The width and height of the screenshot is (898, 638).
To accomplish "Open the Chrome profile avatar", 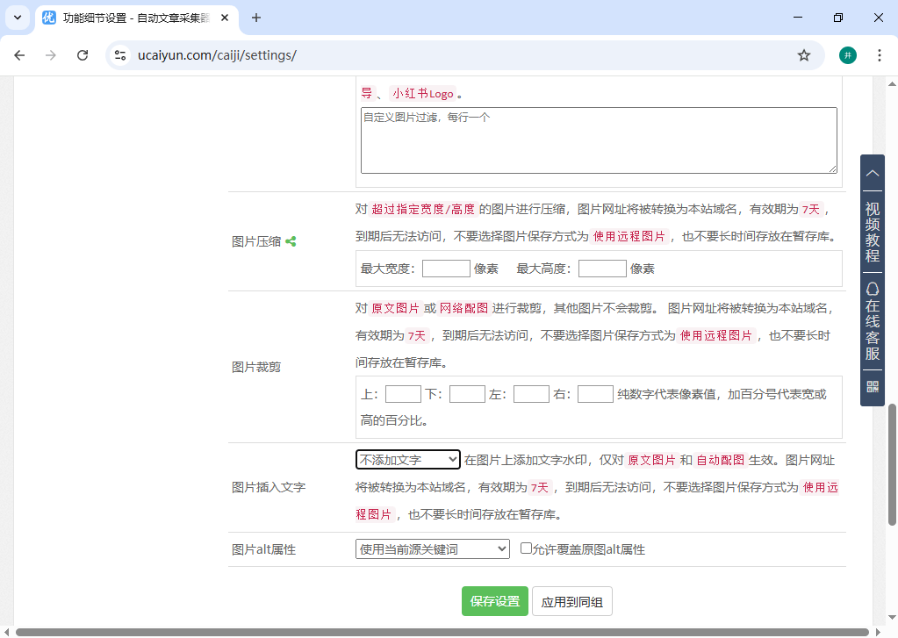I will coord(847,55).
